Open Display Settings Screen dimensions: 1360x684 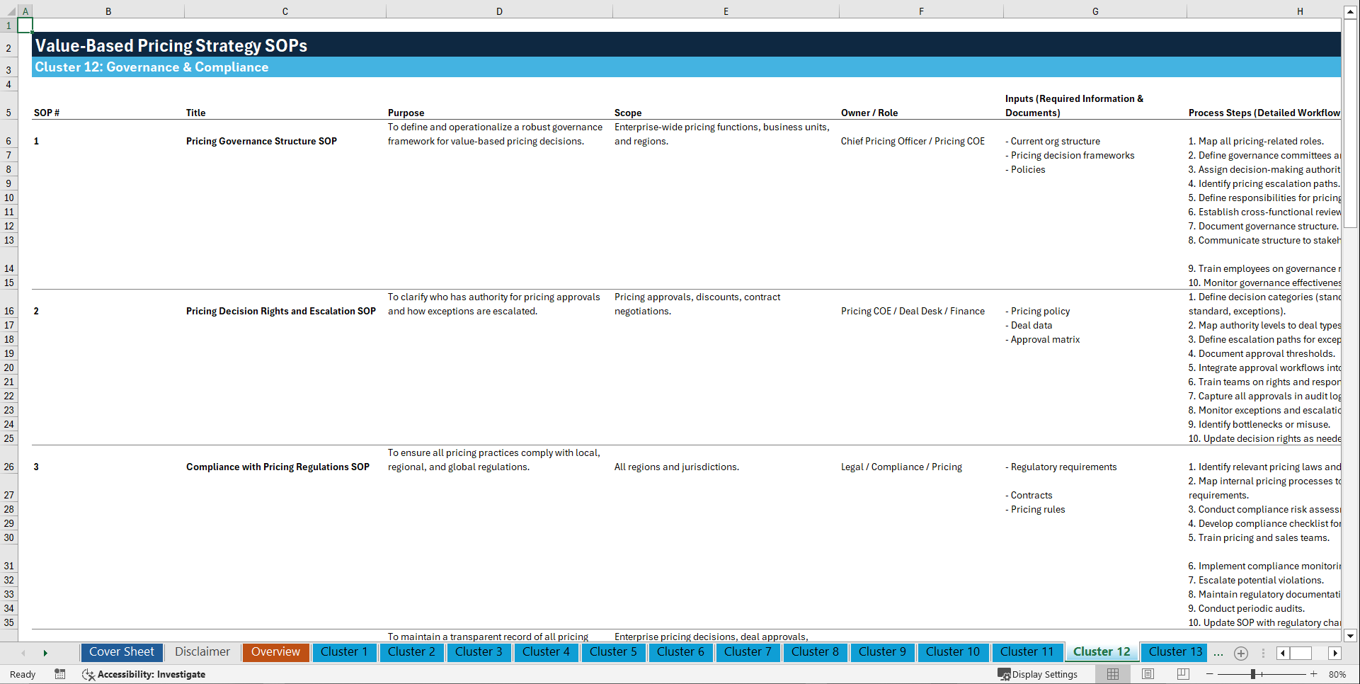[x=1038, y=674]
